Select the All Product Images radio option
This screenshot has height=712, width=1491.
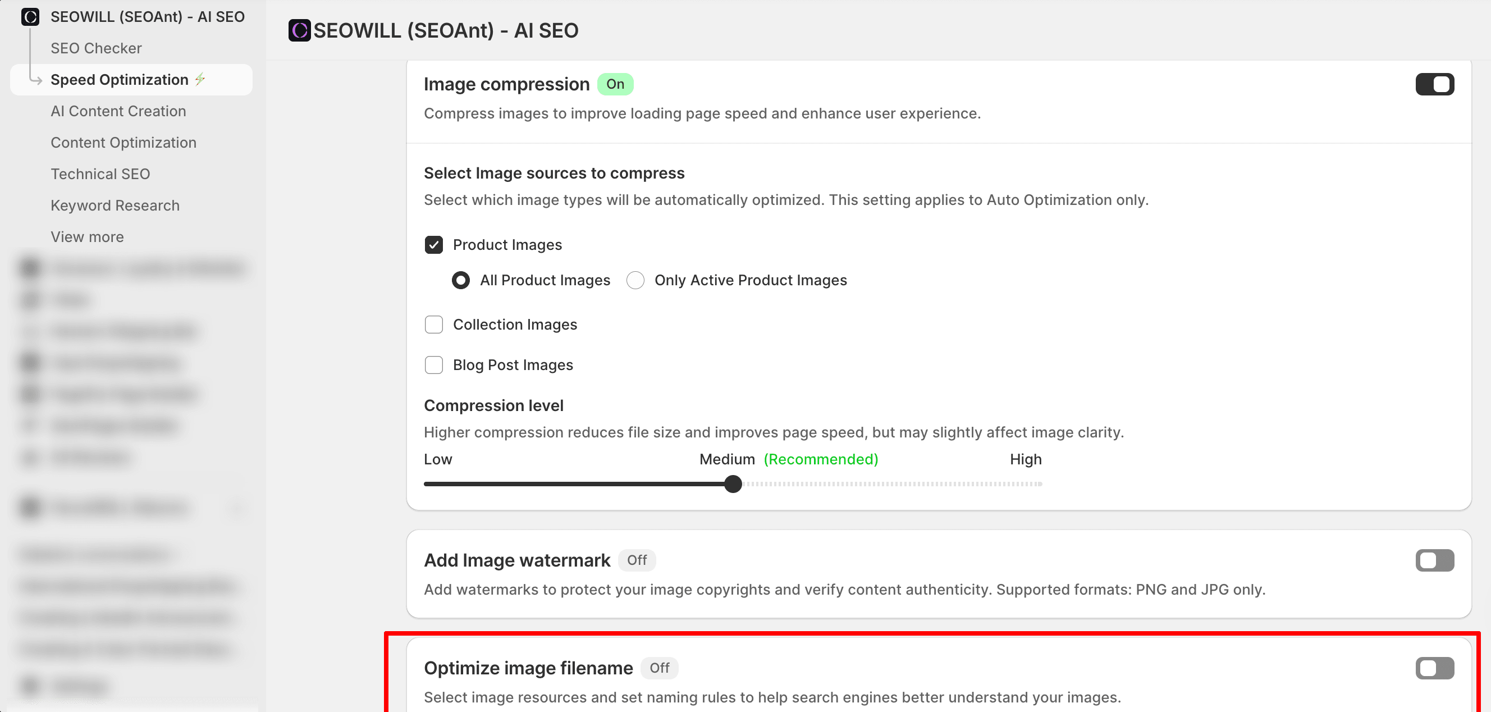[x=461, y=280]
